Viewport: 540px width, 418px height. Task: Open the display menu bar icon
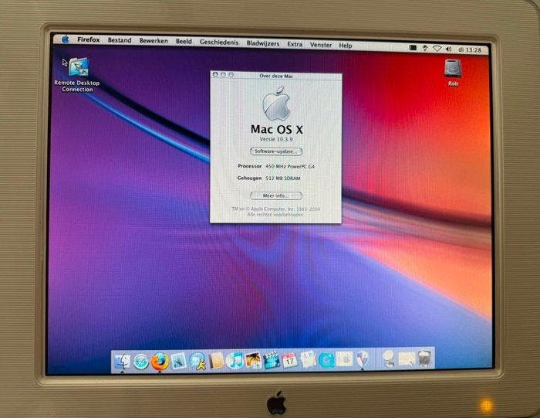click(x=413, y=48)
